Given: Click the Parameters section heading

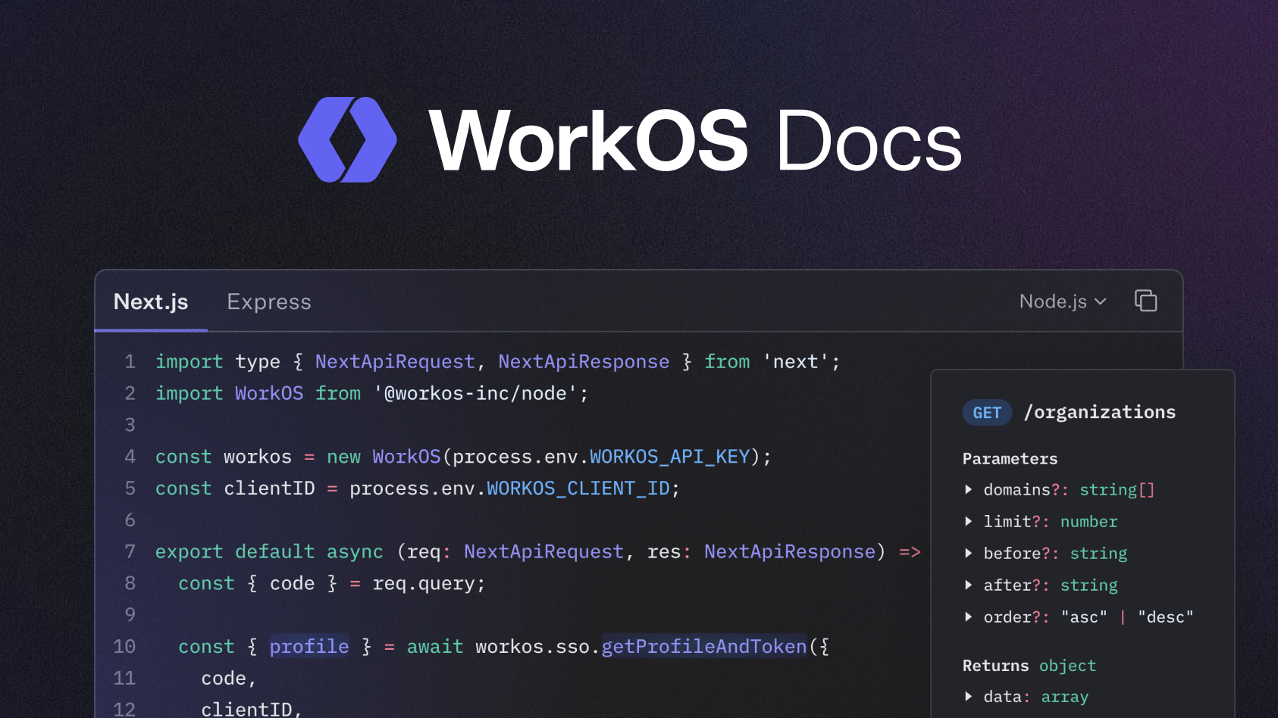Looking at the screenshot, I should (1010, 459).
